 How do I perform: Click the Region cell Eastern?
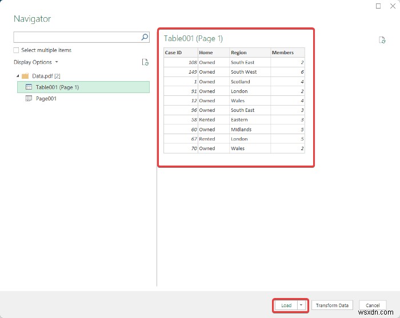click(250, 120)
